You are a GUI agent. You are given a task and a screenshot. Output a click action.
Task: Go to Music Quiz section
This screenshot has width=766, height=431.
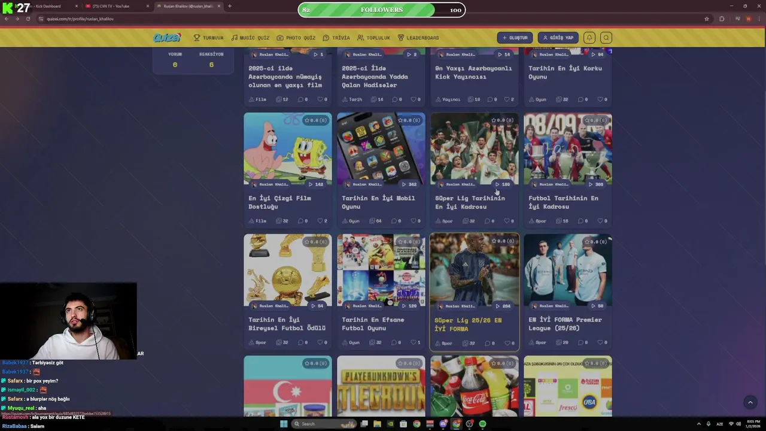(250, 38)
